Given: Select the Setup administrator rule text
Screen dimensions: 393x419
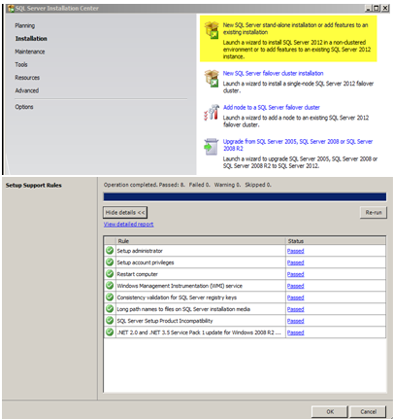Looking at the screenshot, I should tap(140, 251).
